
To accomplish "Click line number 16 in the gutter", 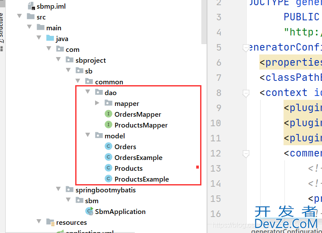I will [216, 214].
